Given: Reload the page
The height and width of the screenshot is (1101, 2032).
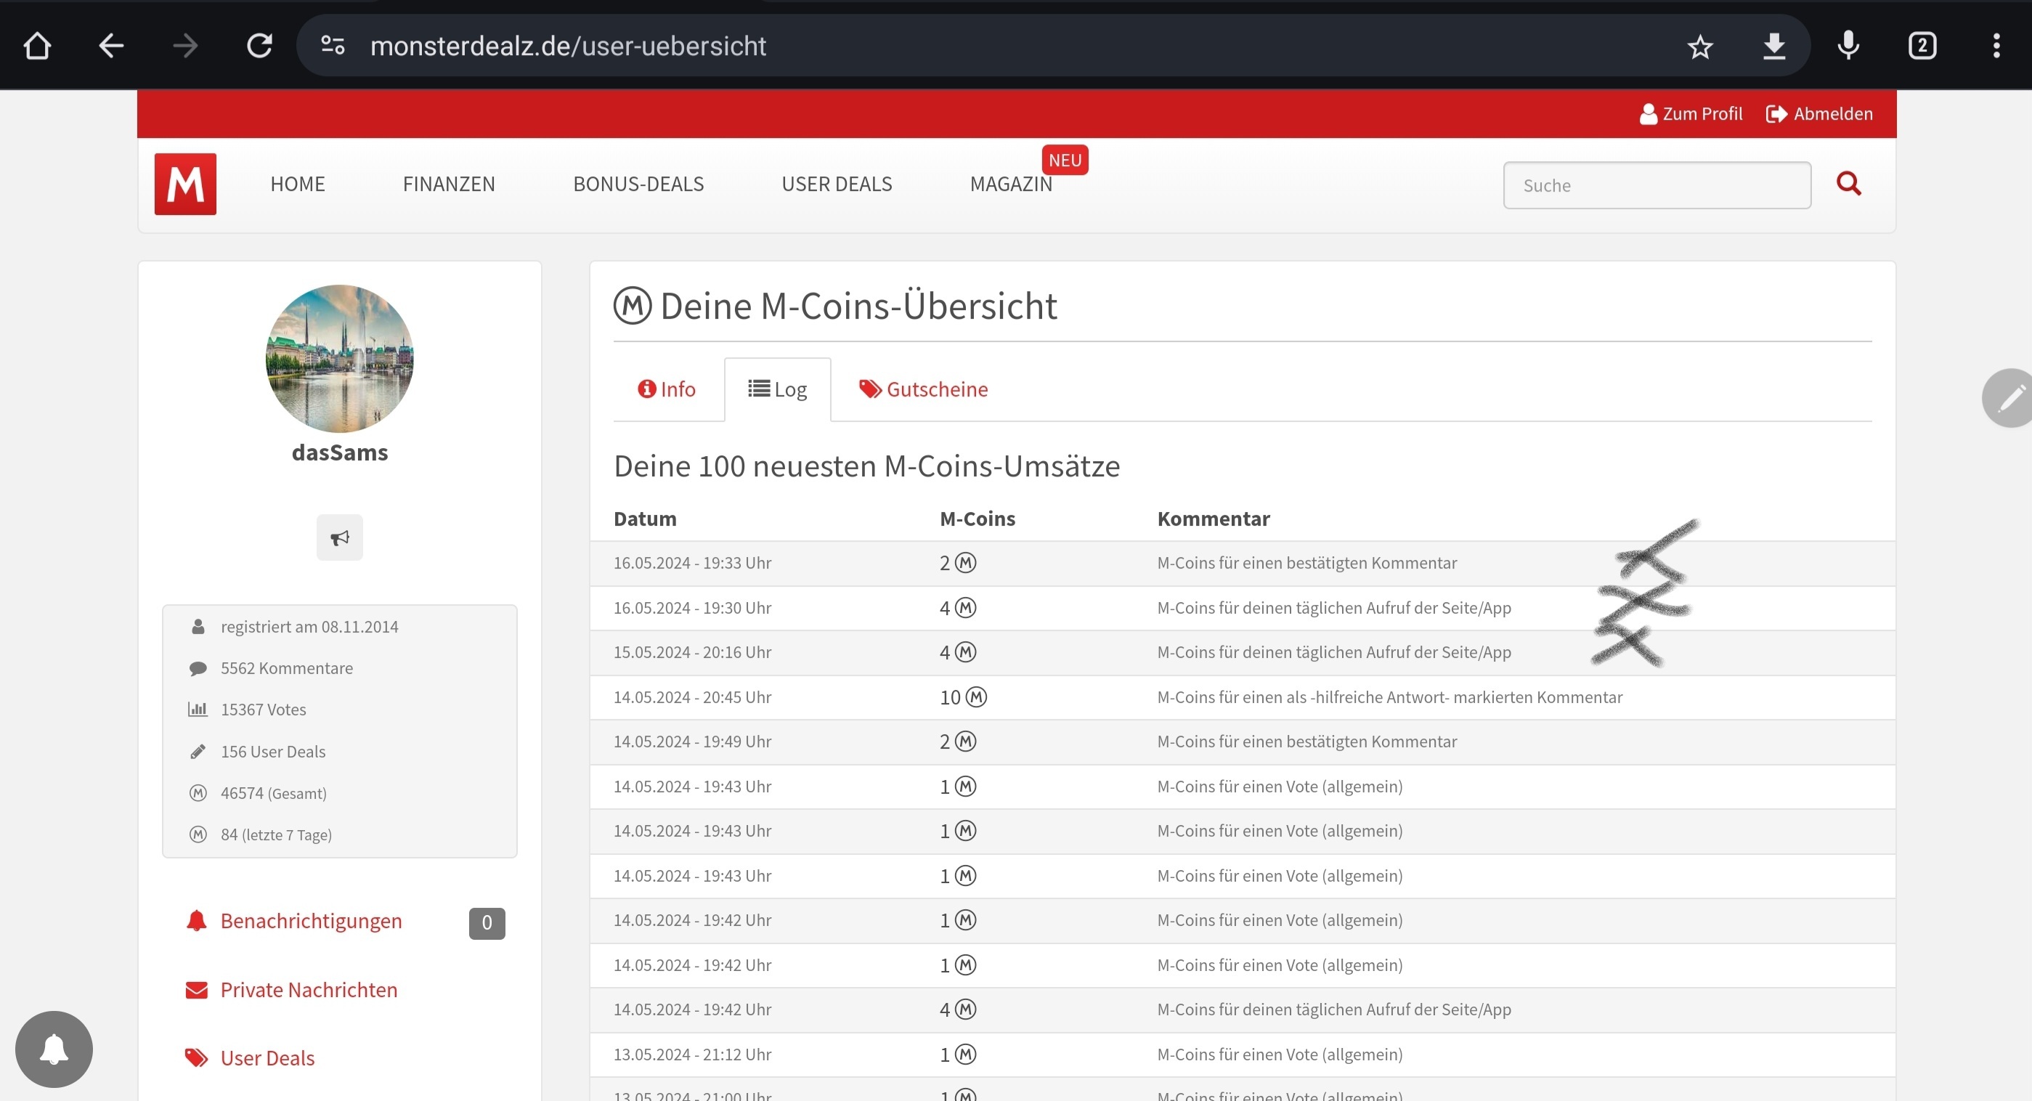Looking at the screenshot, I should pos(259,46).
